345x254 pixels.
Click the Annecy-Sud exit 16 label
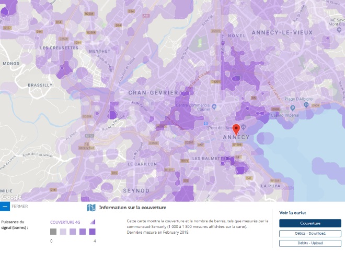pyautogui.click(x=87, y=146)
